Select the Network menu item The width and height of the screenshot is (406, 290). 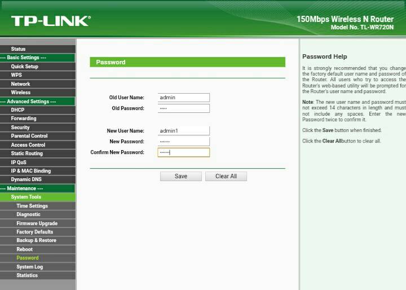(38, 84)
